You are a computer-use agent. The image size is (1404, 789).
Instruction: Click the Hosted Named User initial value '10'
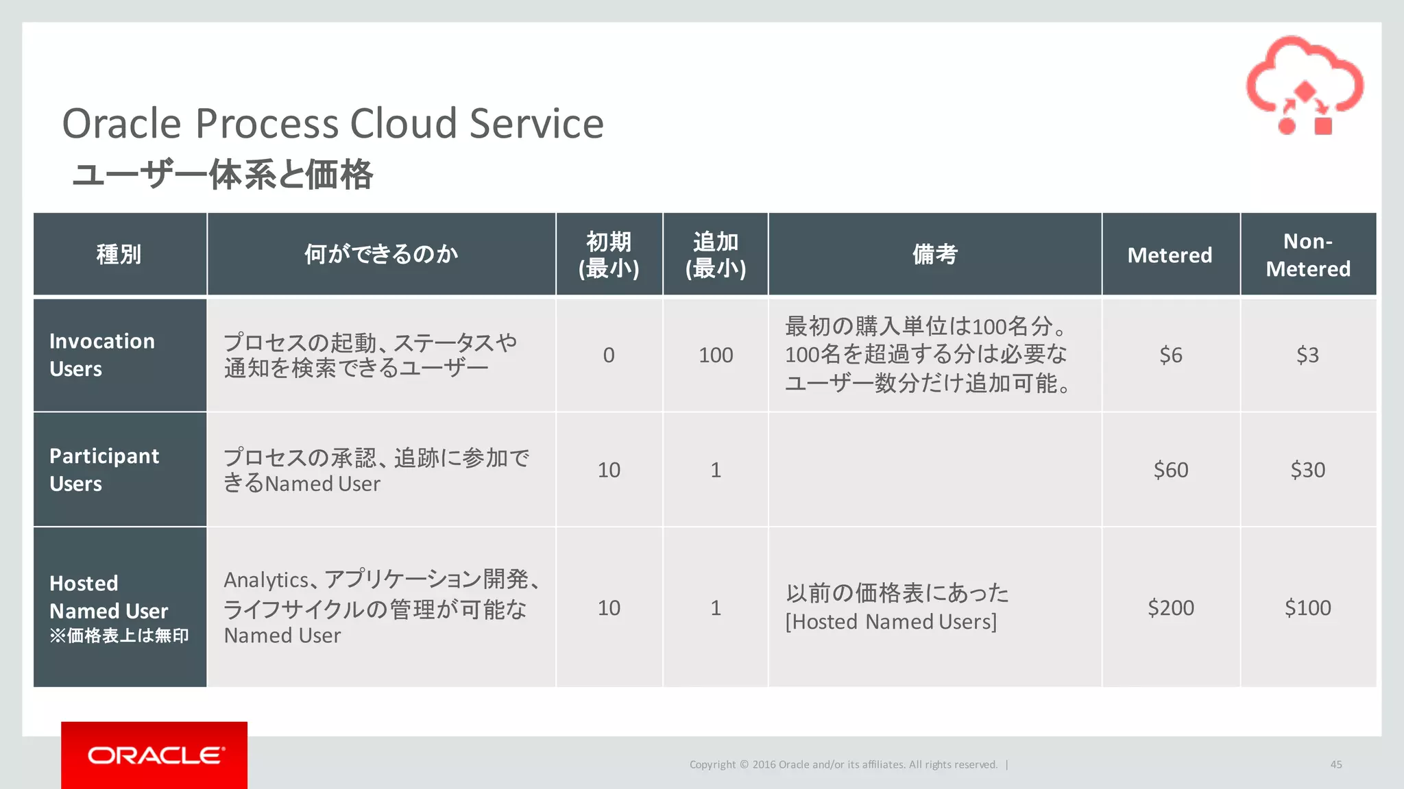(609, 608)
